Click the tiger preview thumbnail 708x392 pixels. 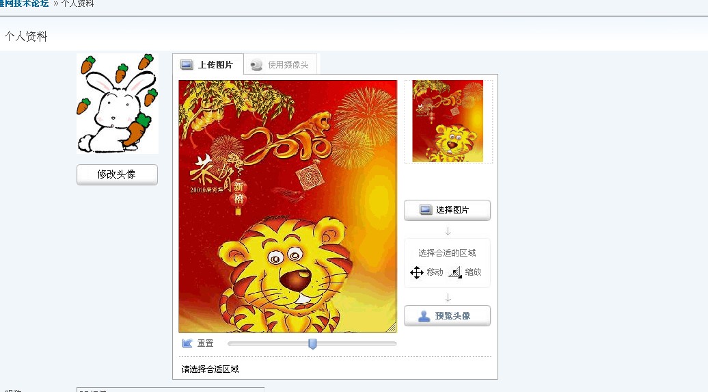pos(448,121)
